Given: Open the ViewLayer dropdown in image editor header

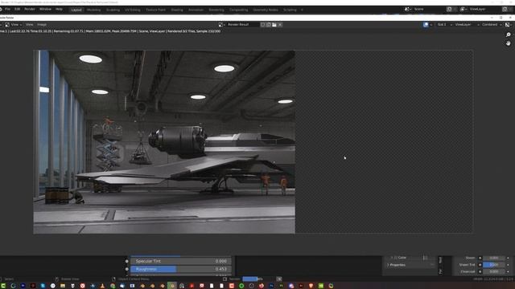Looking at the screenshot, I should (x=467, y=25).
